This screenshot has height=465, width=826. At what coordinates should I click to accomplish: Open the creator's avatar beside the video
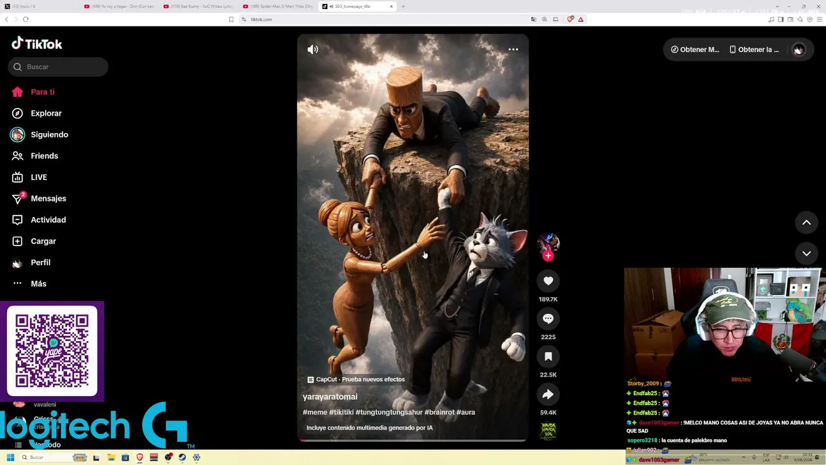pos(548,243)
